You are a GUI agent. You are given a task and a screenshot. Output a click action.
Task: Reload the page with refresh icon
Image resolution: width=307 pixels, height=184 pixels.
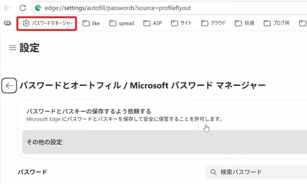pos(23,8)
